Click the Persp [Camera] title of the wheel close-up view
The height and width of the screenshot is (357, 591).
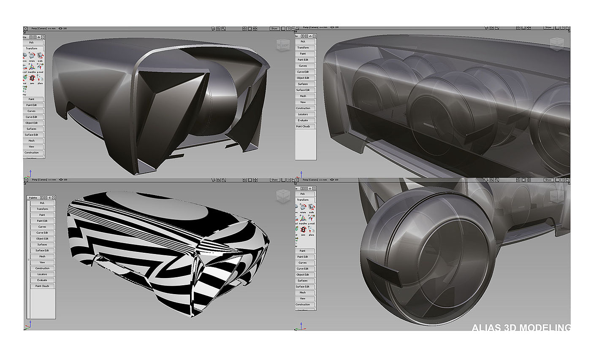[x=311, y=180]
